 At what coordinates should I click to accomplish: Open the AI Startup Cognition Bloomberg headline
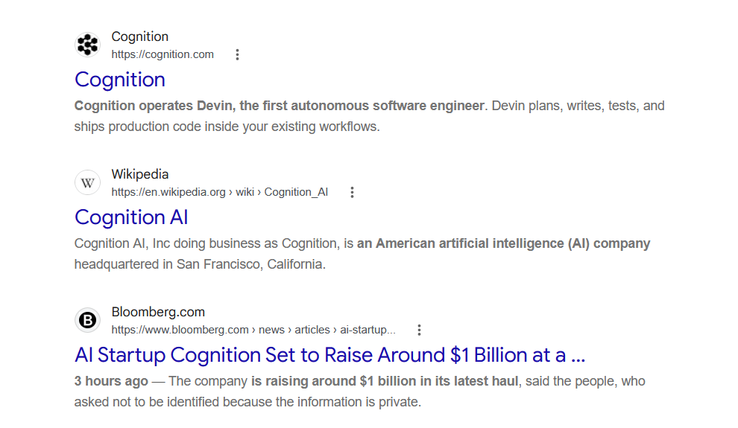point(330,355)
